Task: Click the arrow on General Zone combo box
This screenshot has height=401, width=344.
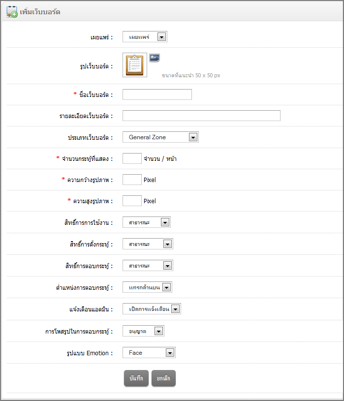Action: (x=193, y=137)
